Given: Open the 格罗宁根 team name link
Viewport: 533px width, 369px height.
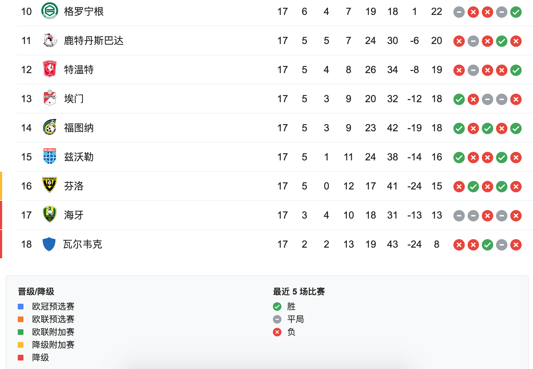Looking at the screenshot, I should (x=84, y=12).
